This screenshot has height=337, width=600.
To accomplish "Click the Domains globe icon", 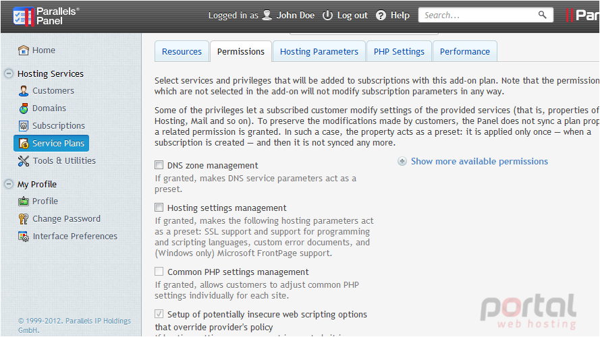I will click(24, 109).
